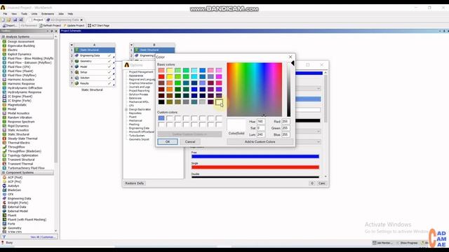Select the Harmonic Acoustics system icon
Viewport: 449px width, 252px height.
coord(4,79)
